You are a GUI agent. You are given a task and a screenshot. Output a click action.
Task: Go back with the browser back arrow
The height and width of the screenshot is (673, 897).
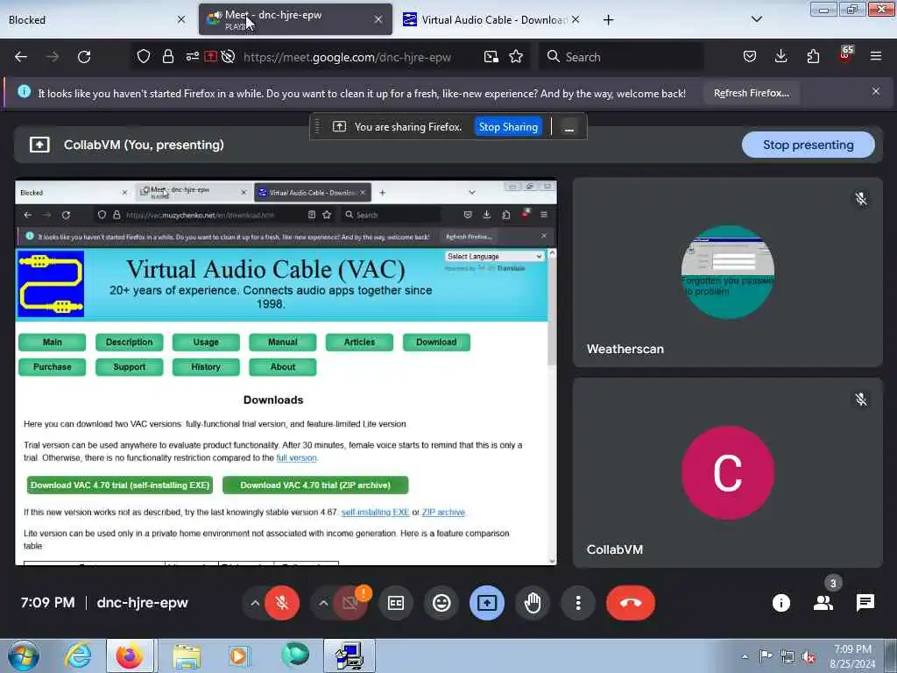[21, 57]
